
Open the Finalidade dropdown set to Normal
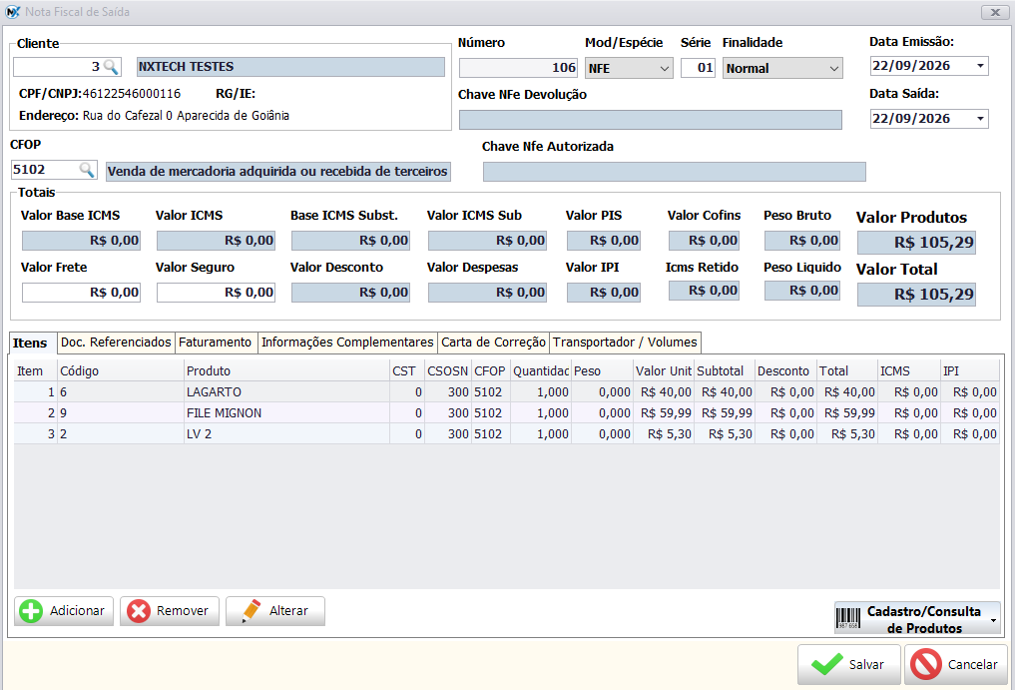pyautogui.click(x=833, y=69)
